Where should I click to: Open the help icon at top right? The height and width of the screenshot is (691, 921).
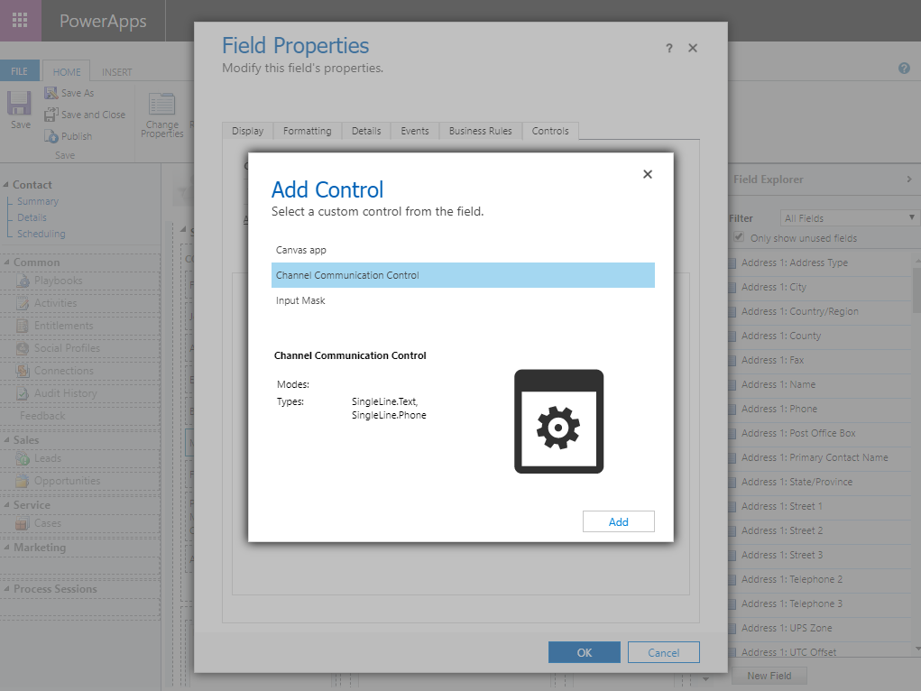click(904, 69)
